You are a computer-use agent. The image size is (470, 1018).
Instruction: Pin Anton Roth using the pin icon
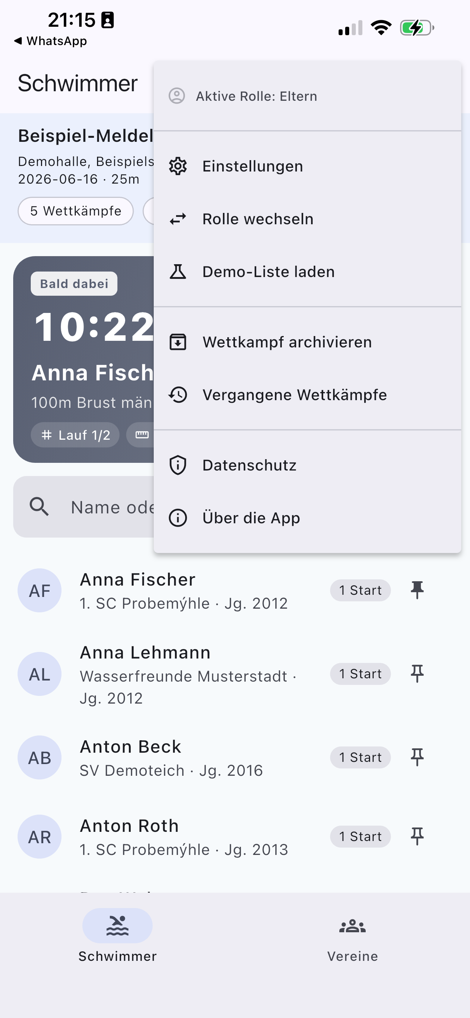(417, 836)
